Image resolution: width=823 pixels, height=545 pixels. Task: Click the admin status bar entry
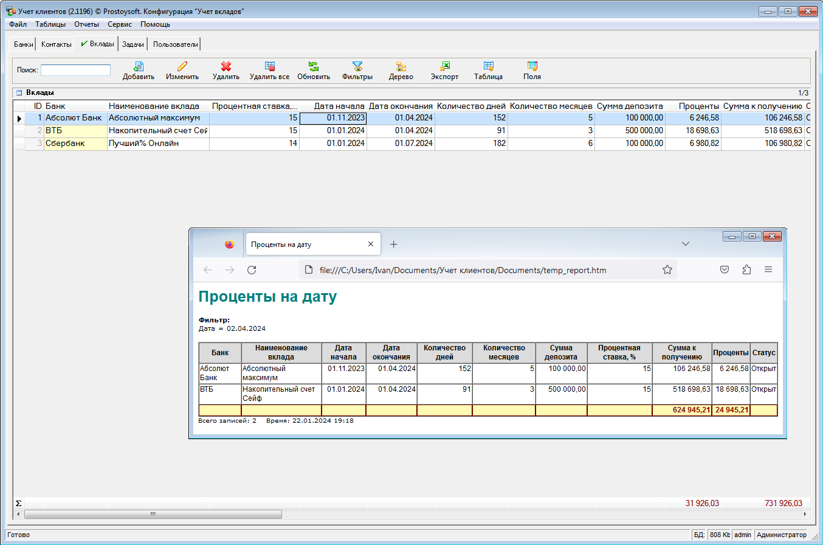pyautogui.click(x=742, y=535)
